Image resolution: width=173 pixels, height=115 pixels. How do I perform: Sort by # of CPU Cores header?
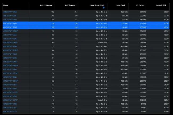tap(46, 5)
